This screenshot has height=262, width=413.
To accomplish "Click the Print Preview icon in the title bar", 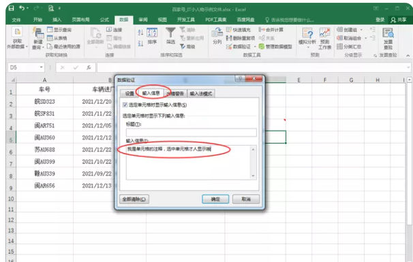I will (x=51, y=8).
